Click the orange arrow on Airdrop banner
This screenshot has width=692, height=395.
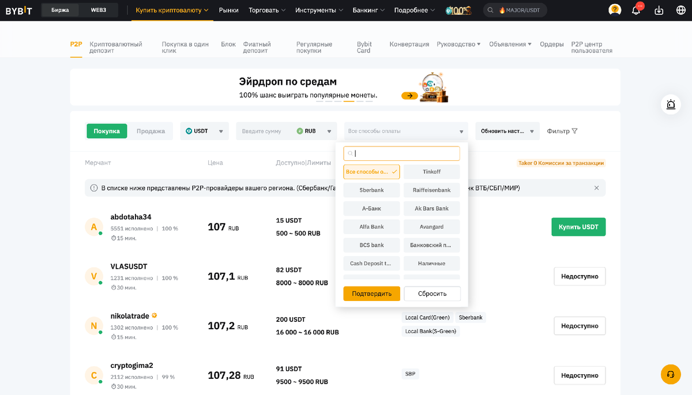(409, 96)
